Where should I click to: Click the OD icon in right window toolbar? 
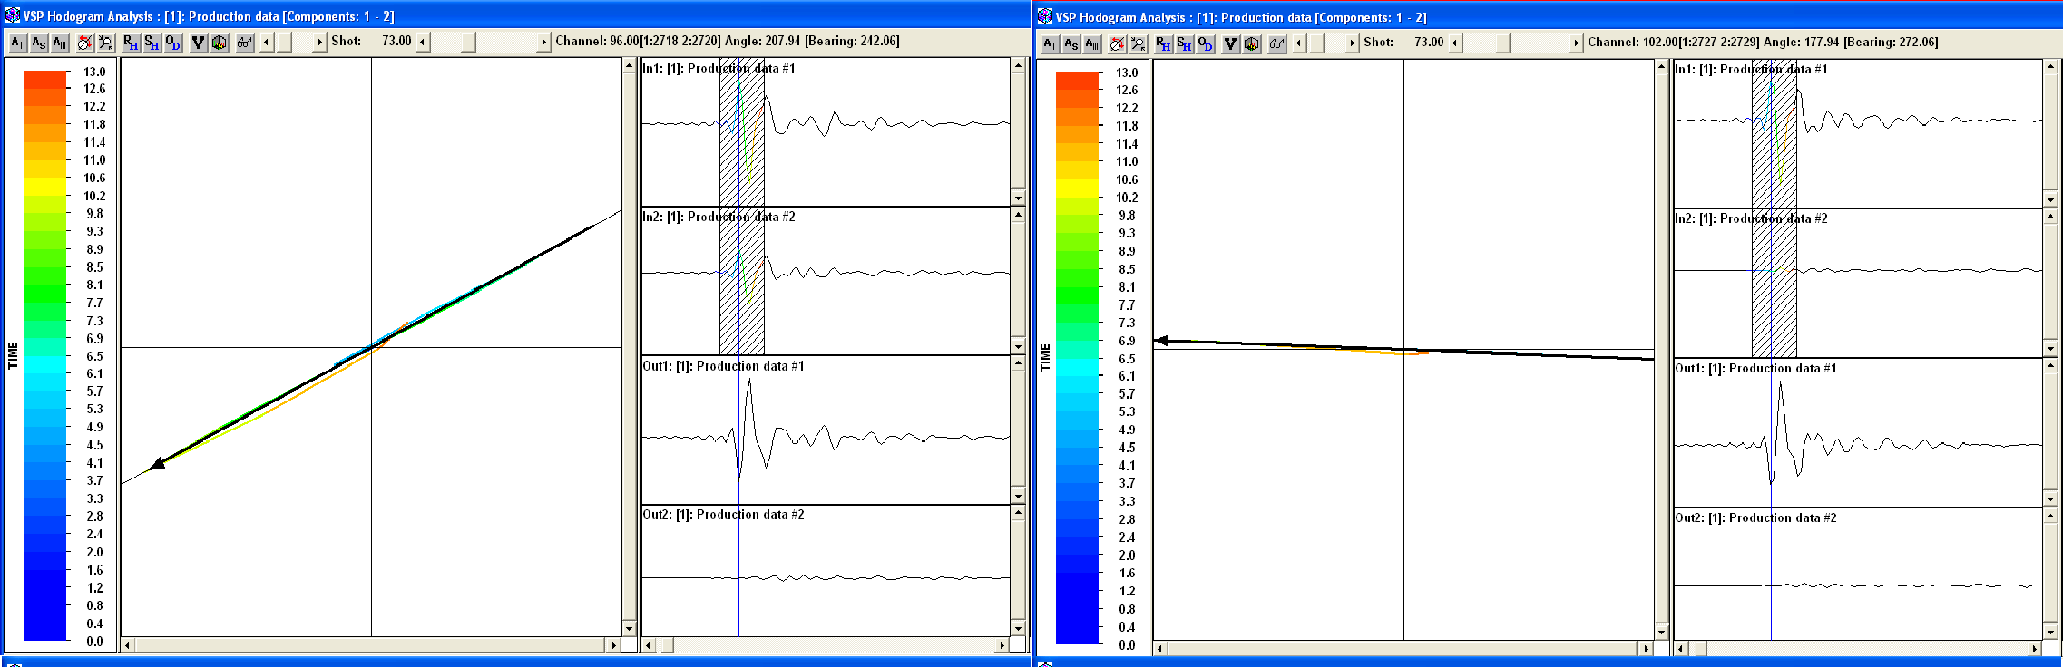[x=1205, y=43]
